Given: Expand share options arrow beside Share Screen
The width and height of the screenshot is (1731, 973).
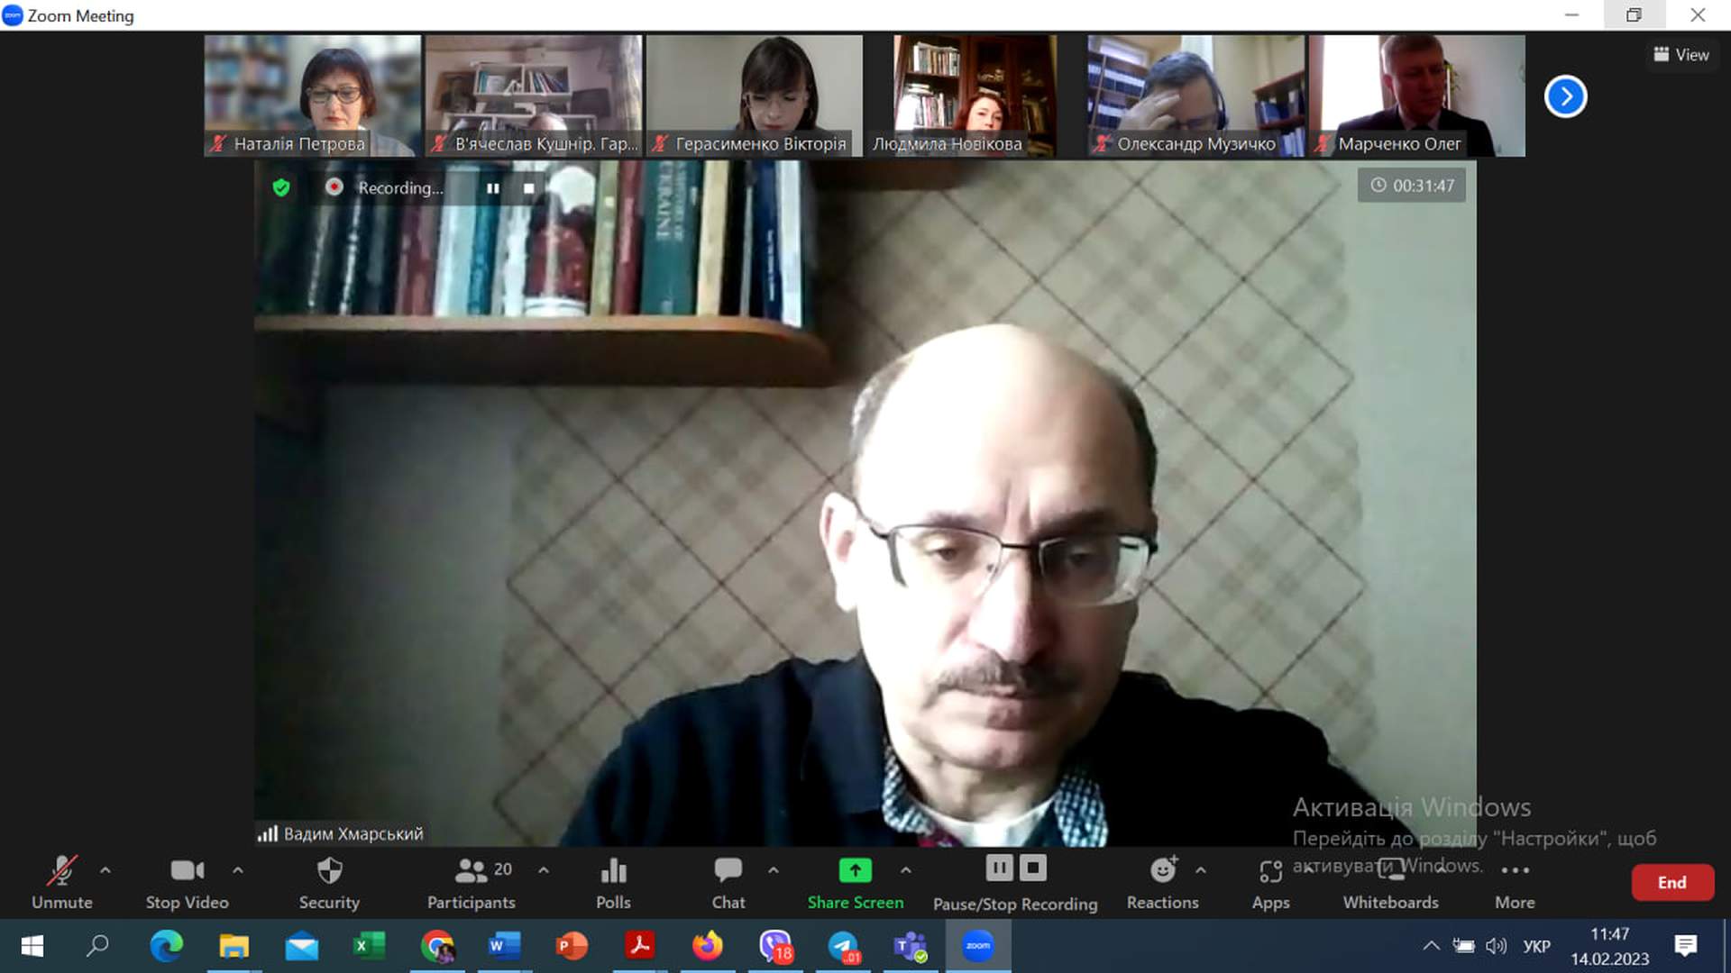Looking at the screenshot, I should tap(906, 870).
